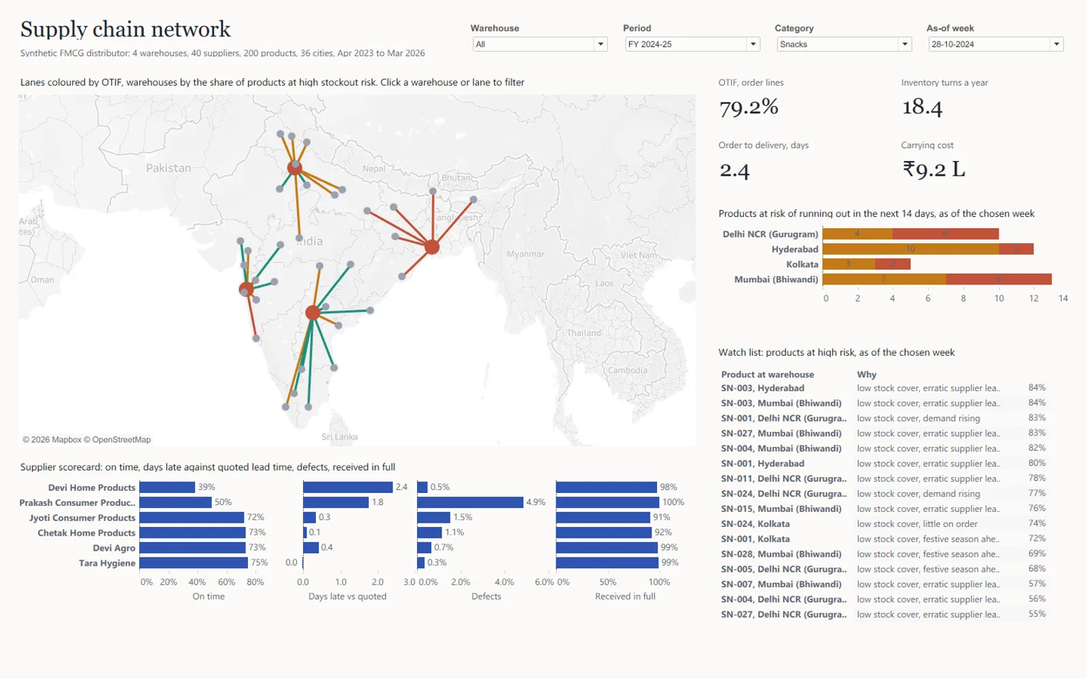Open the Period dropdown showing FY 2024-25

[692, 44]
